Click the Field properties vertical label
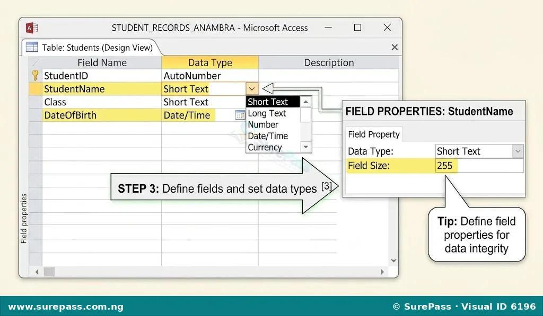 click(x=23, y=219)
